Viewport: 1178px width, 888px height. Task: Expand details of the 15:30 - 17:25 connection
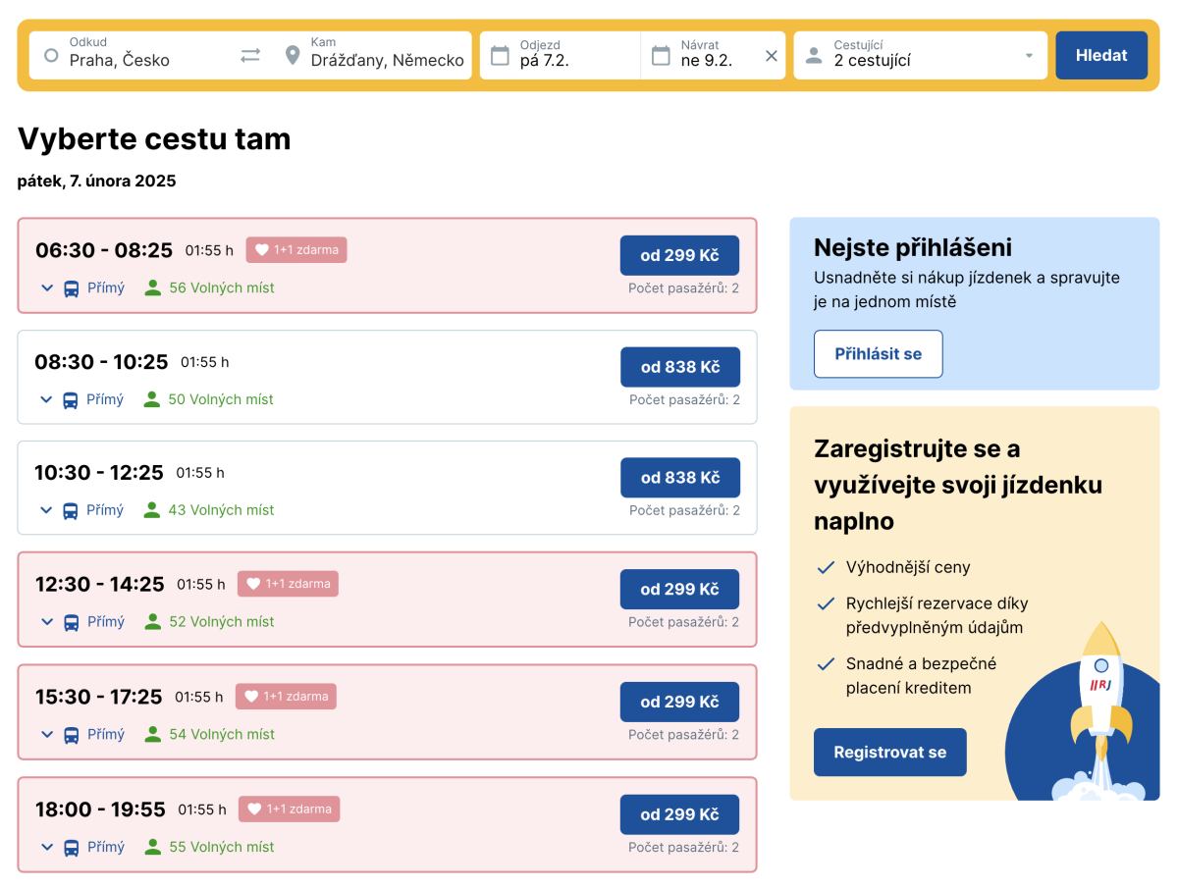(45, 734)
